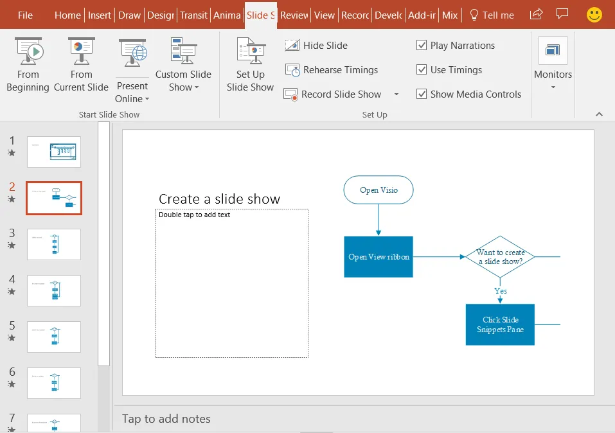Screen dimensions: 615x433
Task: Uncheck Play Narrations checkbox
Action: click(x=421, y=45)
